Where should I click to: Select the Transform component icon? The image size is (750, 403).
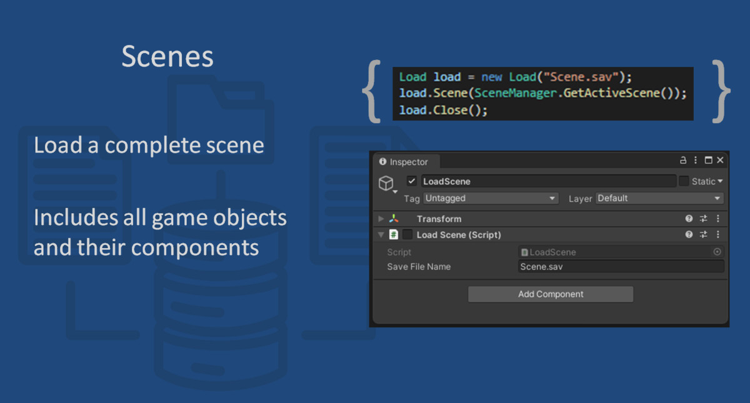click(394, 219)
